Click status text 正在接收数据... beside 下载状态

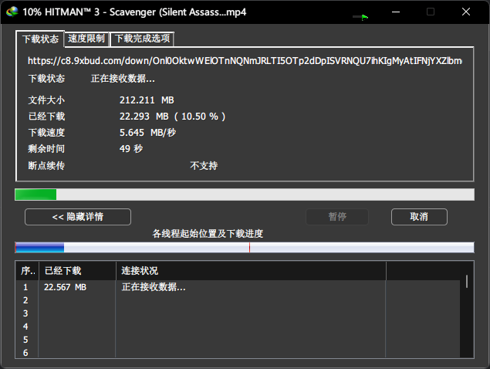tap(123, 79)
